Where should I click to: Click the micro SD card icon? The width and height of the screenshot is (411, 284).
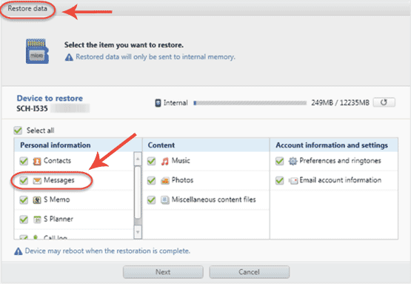[x=37, y=51]
